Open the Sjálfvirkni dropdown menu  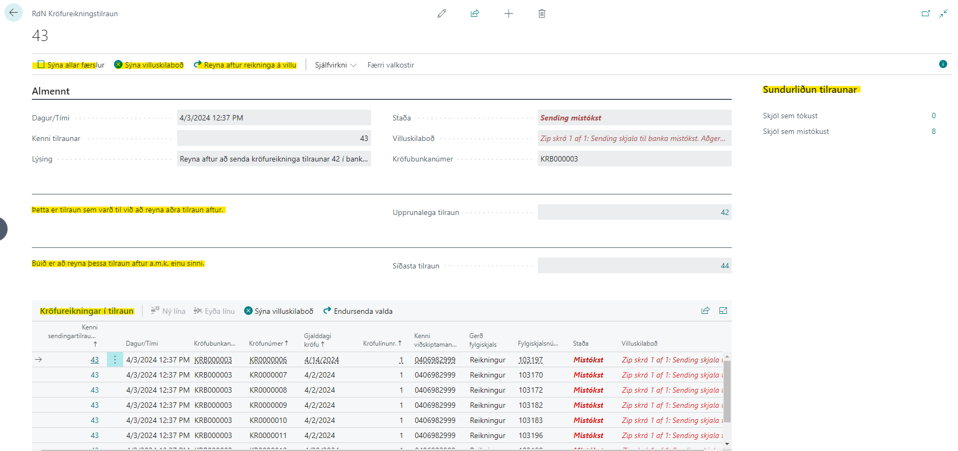(335, 65)
